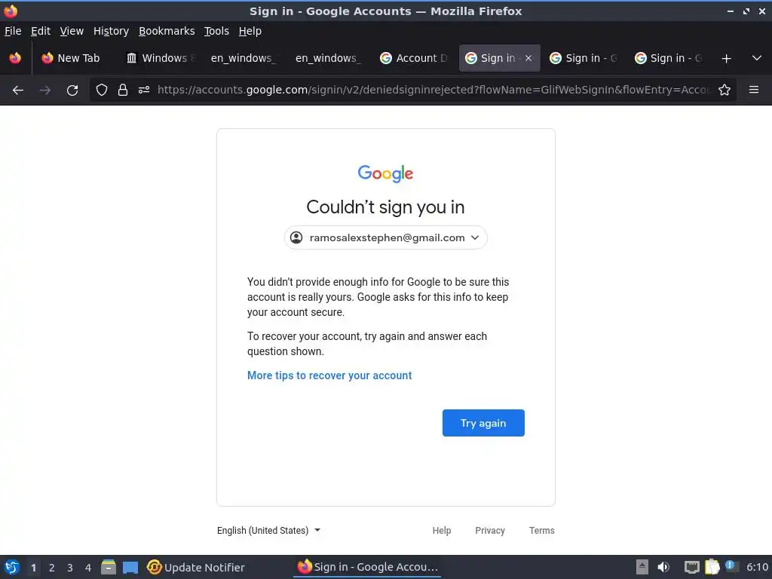This screenshot has height=579, width=772.
Task: Open the Tools menu
Action: pyautogui.click(x=216, y=31)
